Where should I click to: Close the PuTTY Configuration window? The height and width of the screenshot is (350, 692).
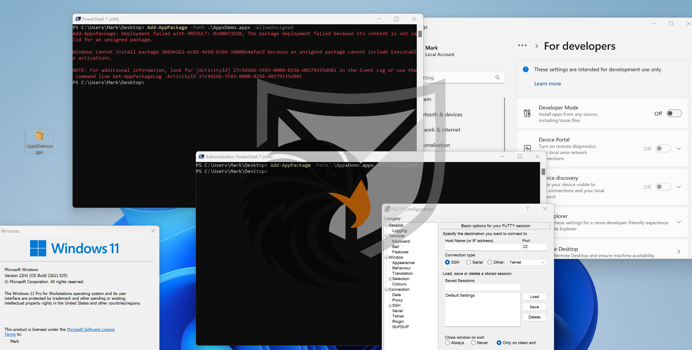point(545,209)
